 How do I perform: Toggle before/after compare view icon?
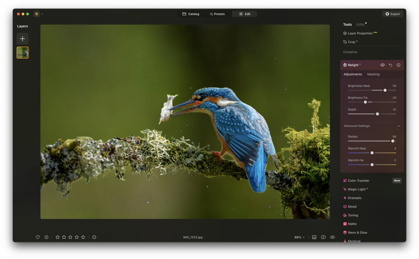(x=323, y=237)
